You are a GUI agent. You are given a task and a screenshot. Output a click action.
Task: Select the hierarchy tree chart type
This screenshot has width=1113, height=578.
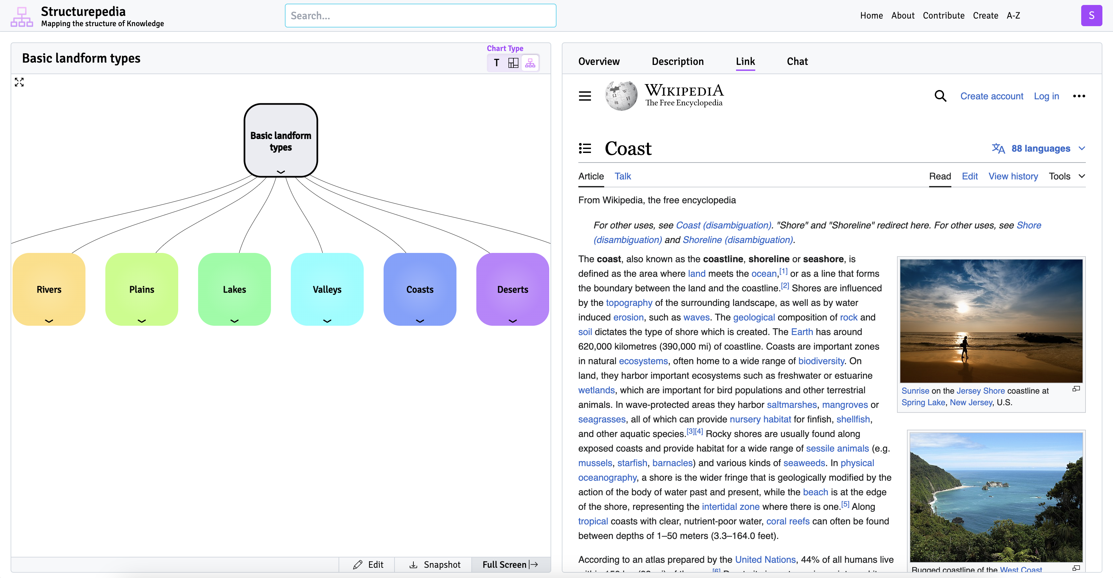click(x=530, y=63)
